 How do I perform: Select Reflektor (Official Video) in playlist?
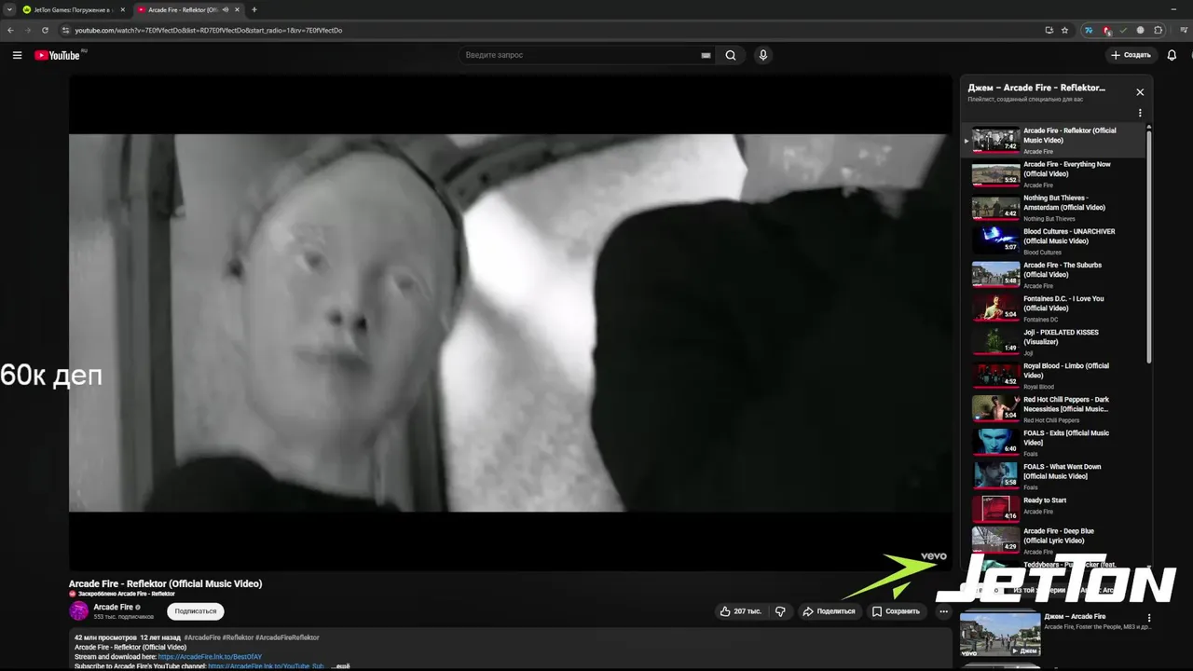coord(1054,140)
